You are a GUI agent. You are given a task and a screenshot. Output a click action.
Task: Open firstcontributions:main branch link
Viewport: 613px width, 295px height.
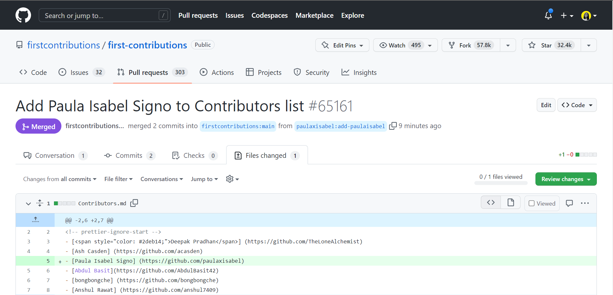pos(238,126)
